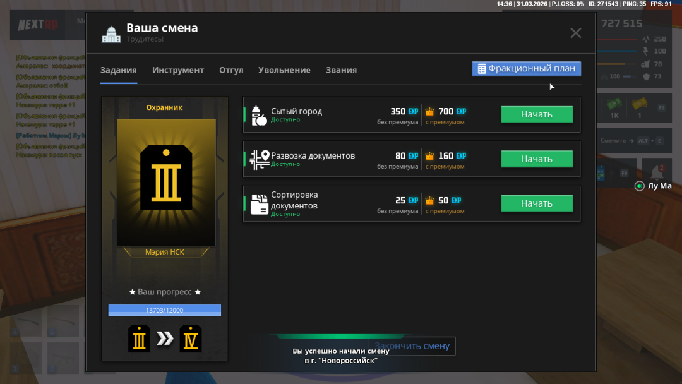Go to the Увольнение tab

(284, 70)
